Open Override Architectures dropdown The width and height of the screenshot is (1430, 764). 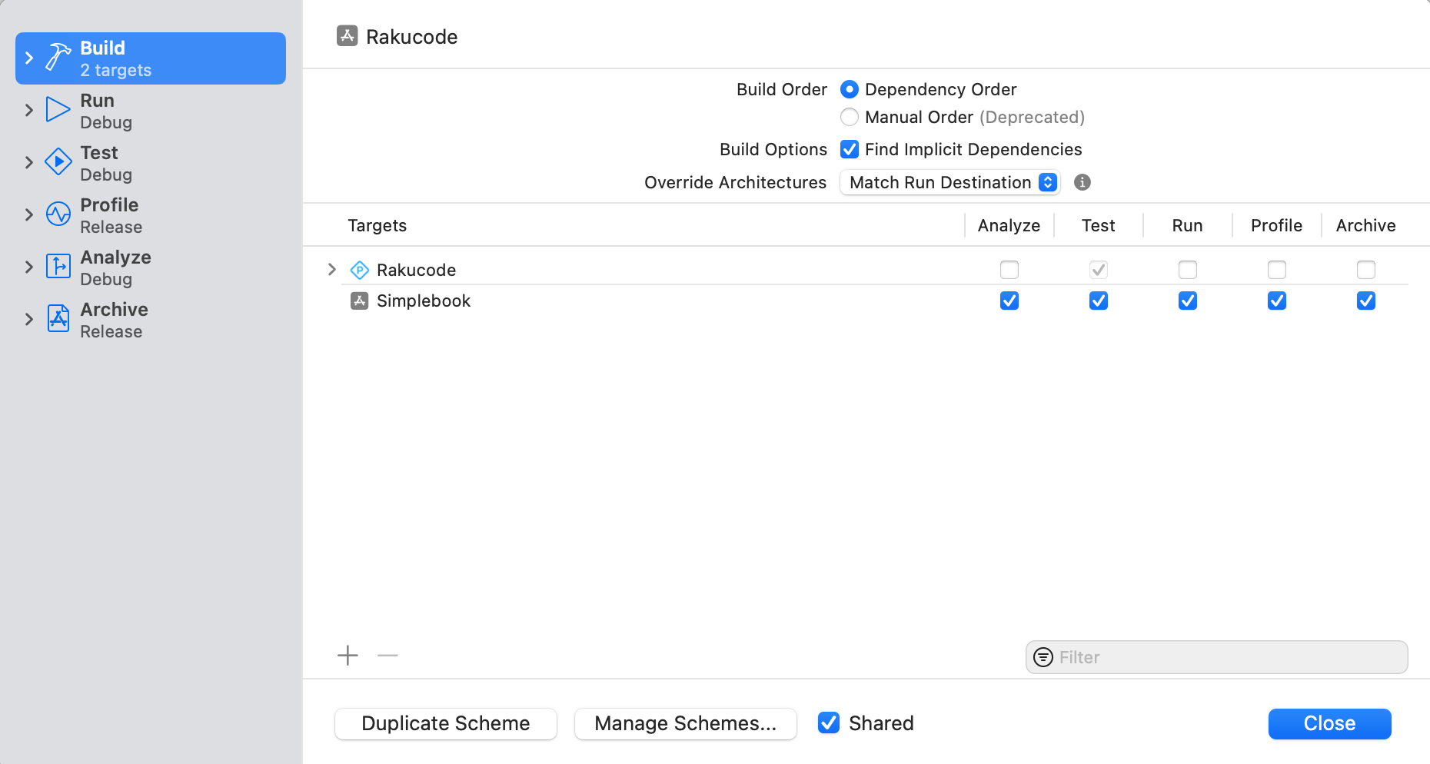(949, 182)
